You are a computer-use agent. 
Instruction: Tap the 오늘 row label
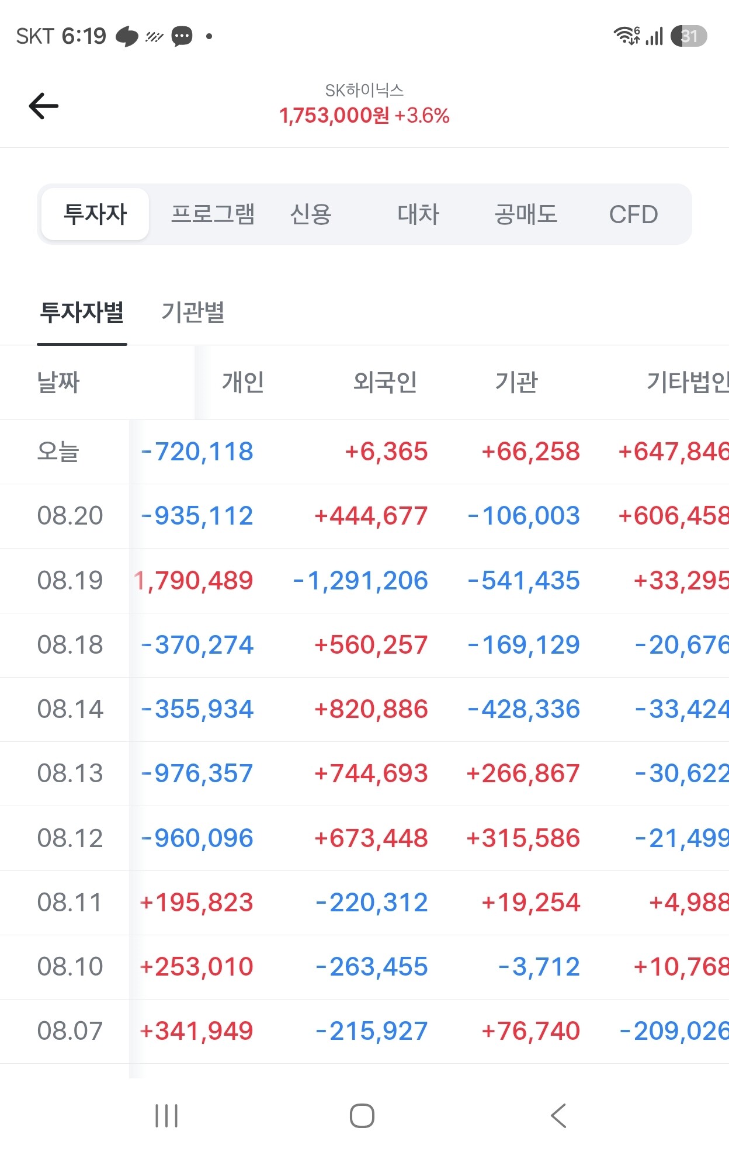[58, 452]
